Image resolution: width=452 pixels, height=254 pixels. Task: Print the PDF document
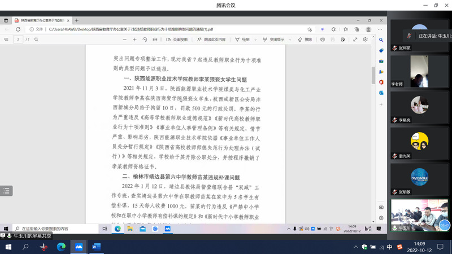tap(323, 40)
